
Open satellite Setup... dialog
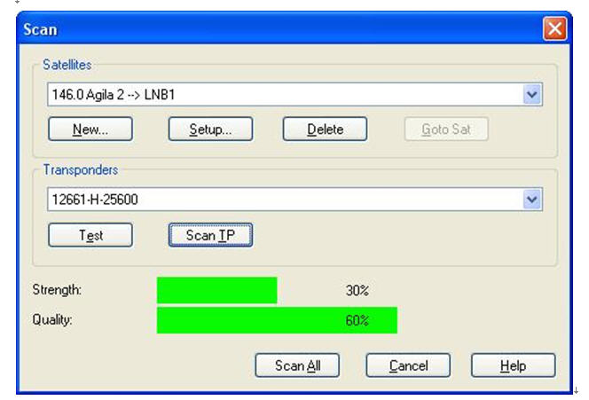[x=210, y=129]
